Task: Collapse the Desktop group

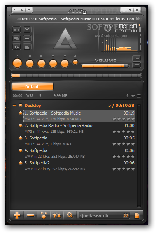Action: click(x=14, y=105)
